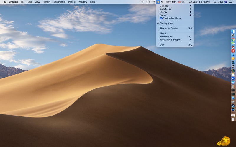Open the Bookmarks menu in the menu bar
The height and width of the screenshot is (147, 236).
click(x=59, y=2)
